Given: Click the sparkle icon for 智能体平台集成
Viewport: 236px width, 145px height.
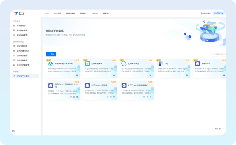Looking at the screenshot, I should point(14,76).
